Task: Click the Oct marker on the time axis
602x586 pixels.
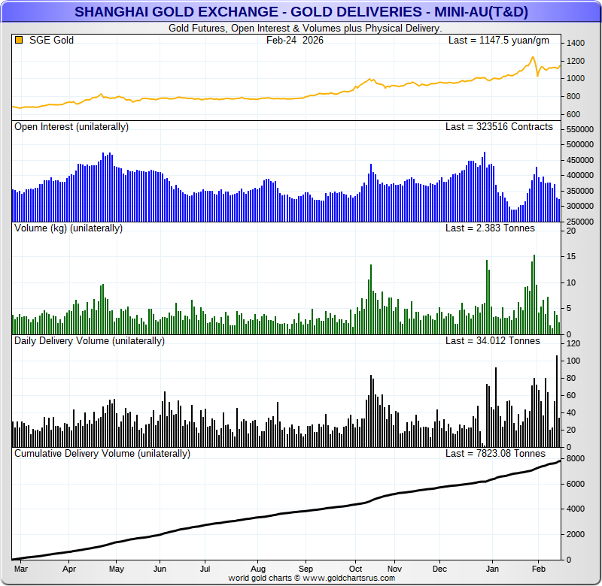Action: (x=356, y=569)
